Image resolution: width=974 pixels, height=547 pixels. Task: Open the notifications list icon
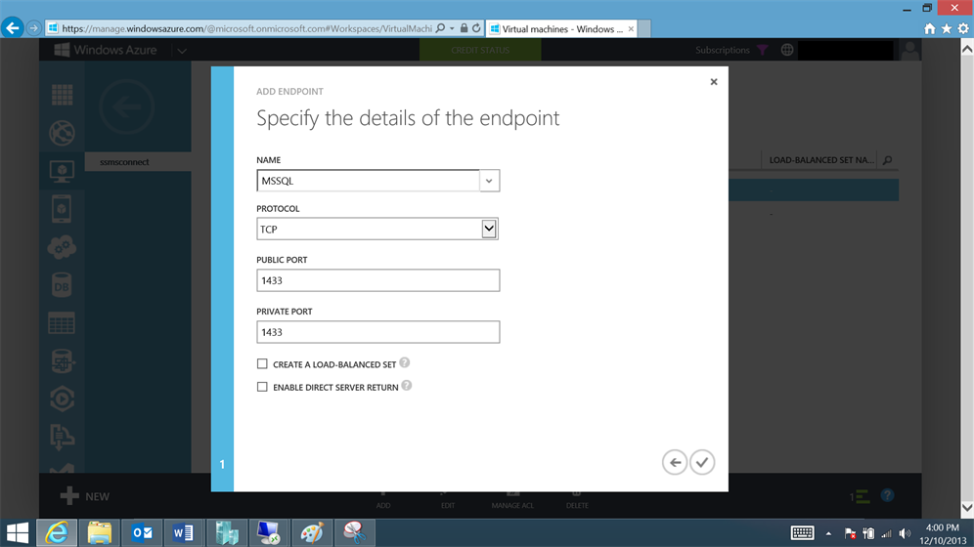(860, 496)
